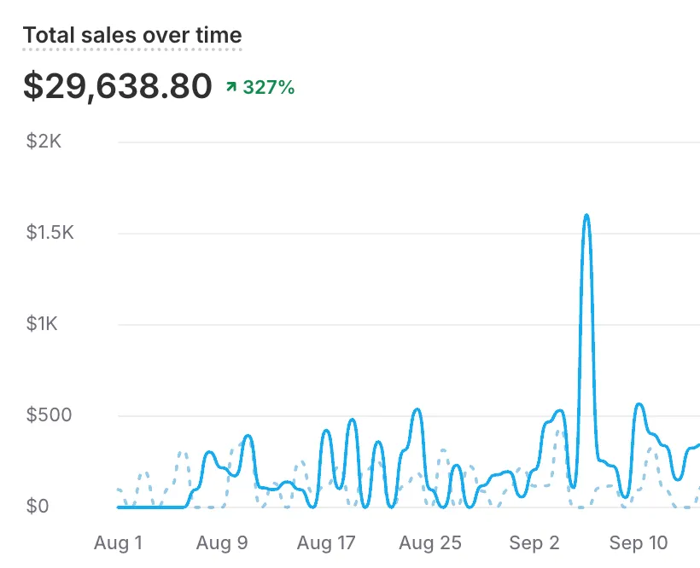Image resolution: width=700 pixels, height=568 pixels.
Task: Click the $0 y-axis label
Action: tap(38, 507)
